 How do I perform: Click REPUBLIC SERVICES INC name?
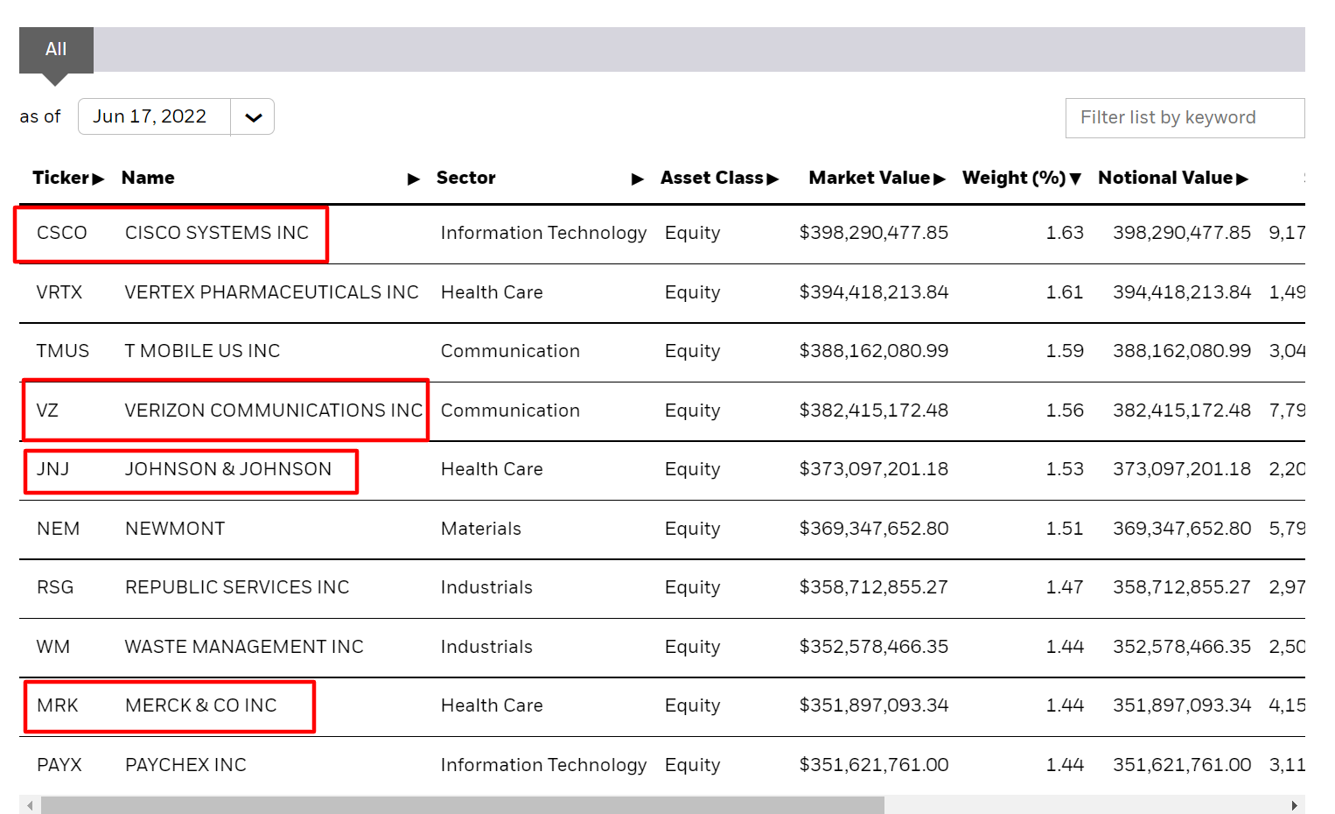(x=237, y=587)
